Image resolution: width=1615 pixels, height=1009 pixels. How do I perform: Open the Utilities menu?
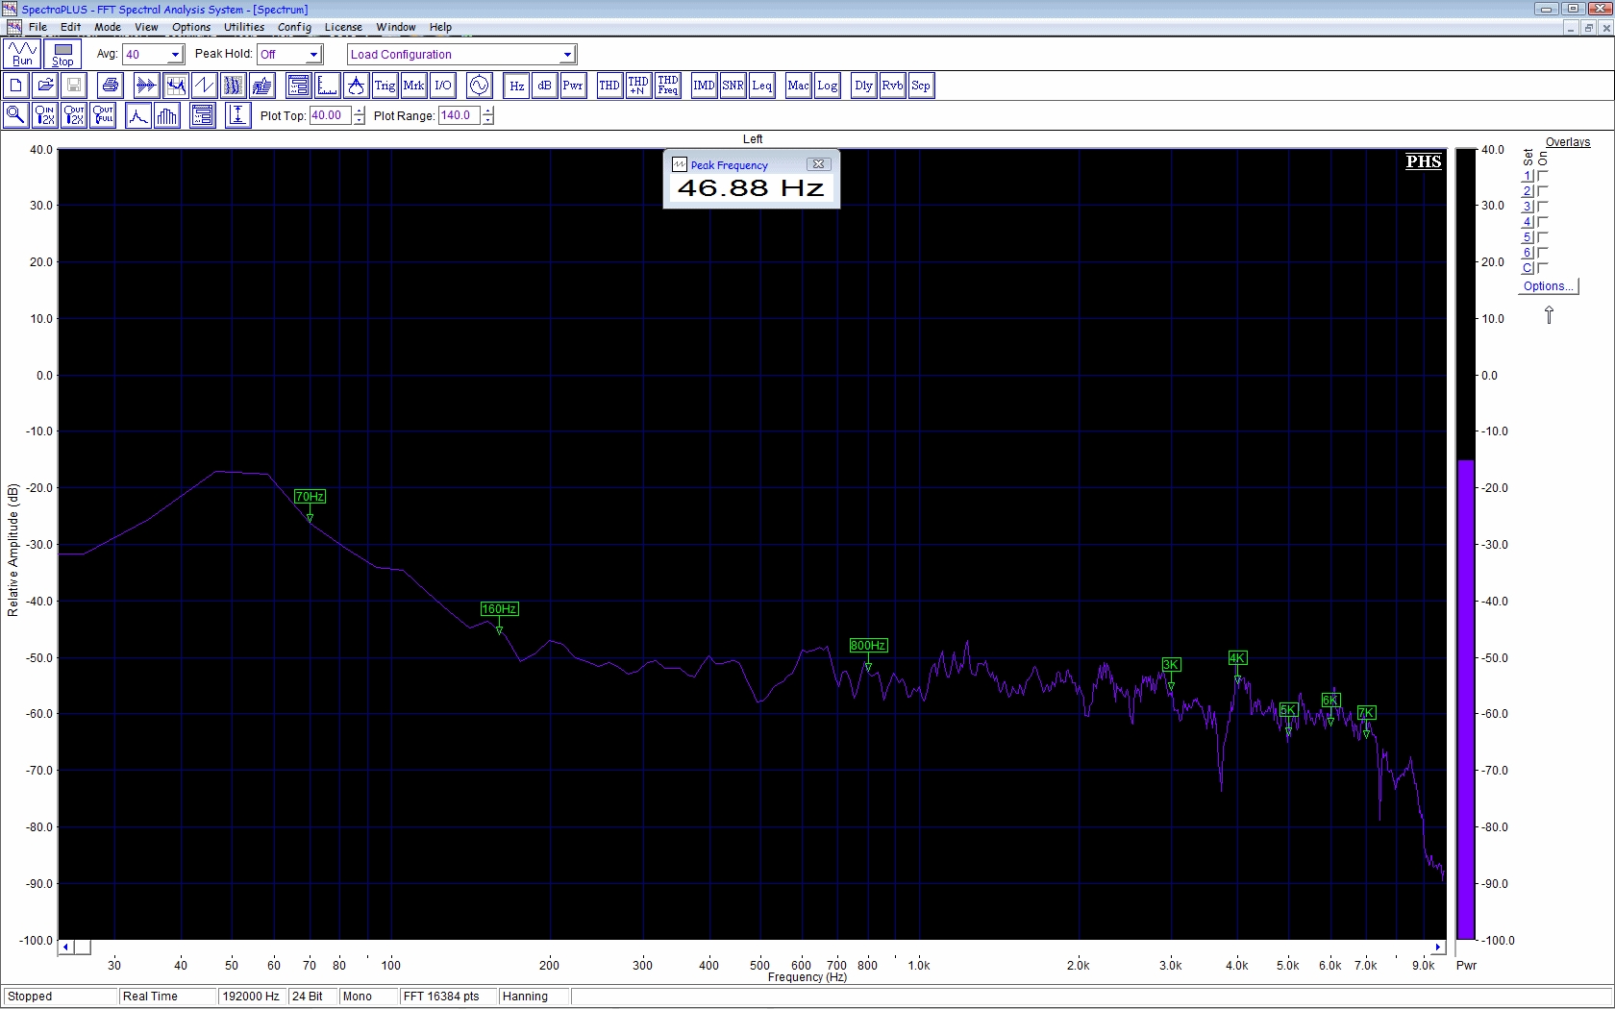coord(244,27)
